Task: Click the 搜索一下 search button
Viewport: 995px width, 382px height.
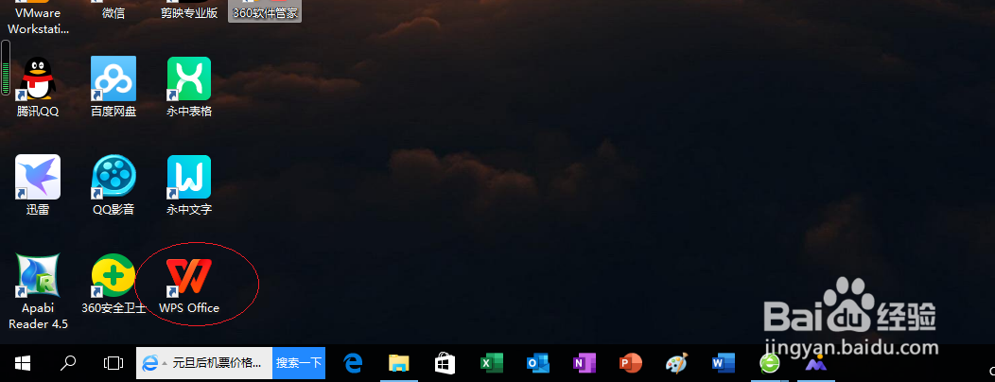Action: [299, 363]
